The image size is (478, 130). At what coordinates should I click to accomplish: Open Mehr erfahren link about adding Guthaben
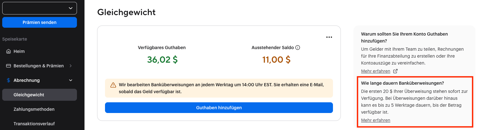tap(376, 71)
